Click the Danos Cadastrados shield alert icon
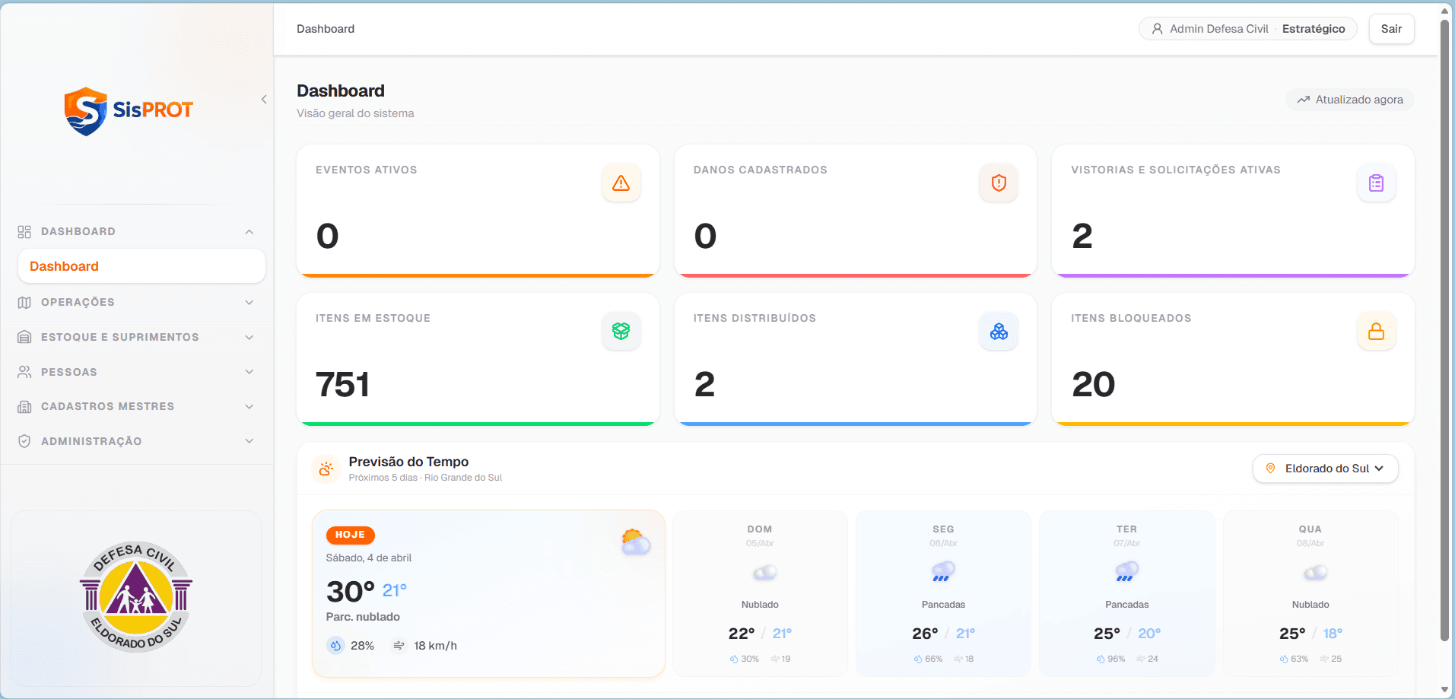The width and height of the screenshot is (1455, 699). coord(999,183)
